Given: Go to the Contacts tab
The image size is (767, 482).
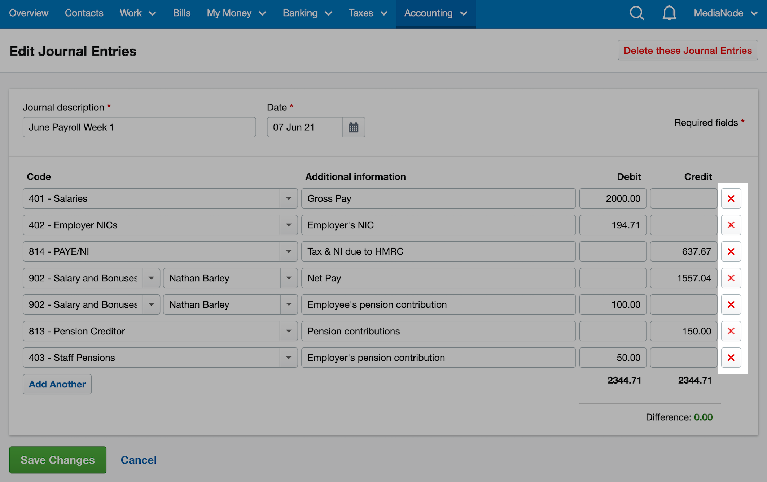Looking at the screenshot, I should (84, 13).
